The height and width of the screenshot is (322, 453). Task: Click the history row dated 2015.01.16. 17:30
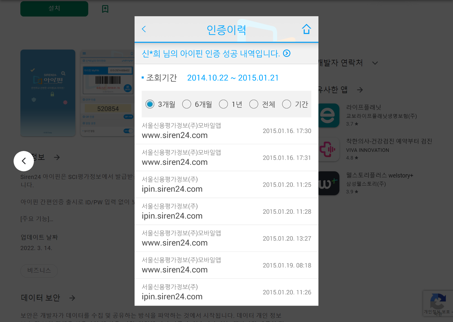(x=226, y=131)
